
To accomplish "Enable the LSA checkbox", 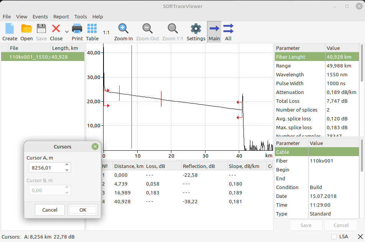I will tap(334, 237).
